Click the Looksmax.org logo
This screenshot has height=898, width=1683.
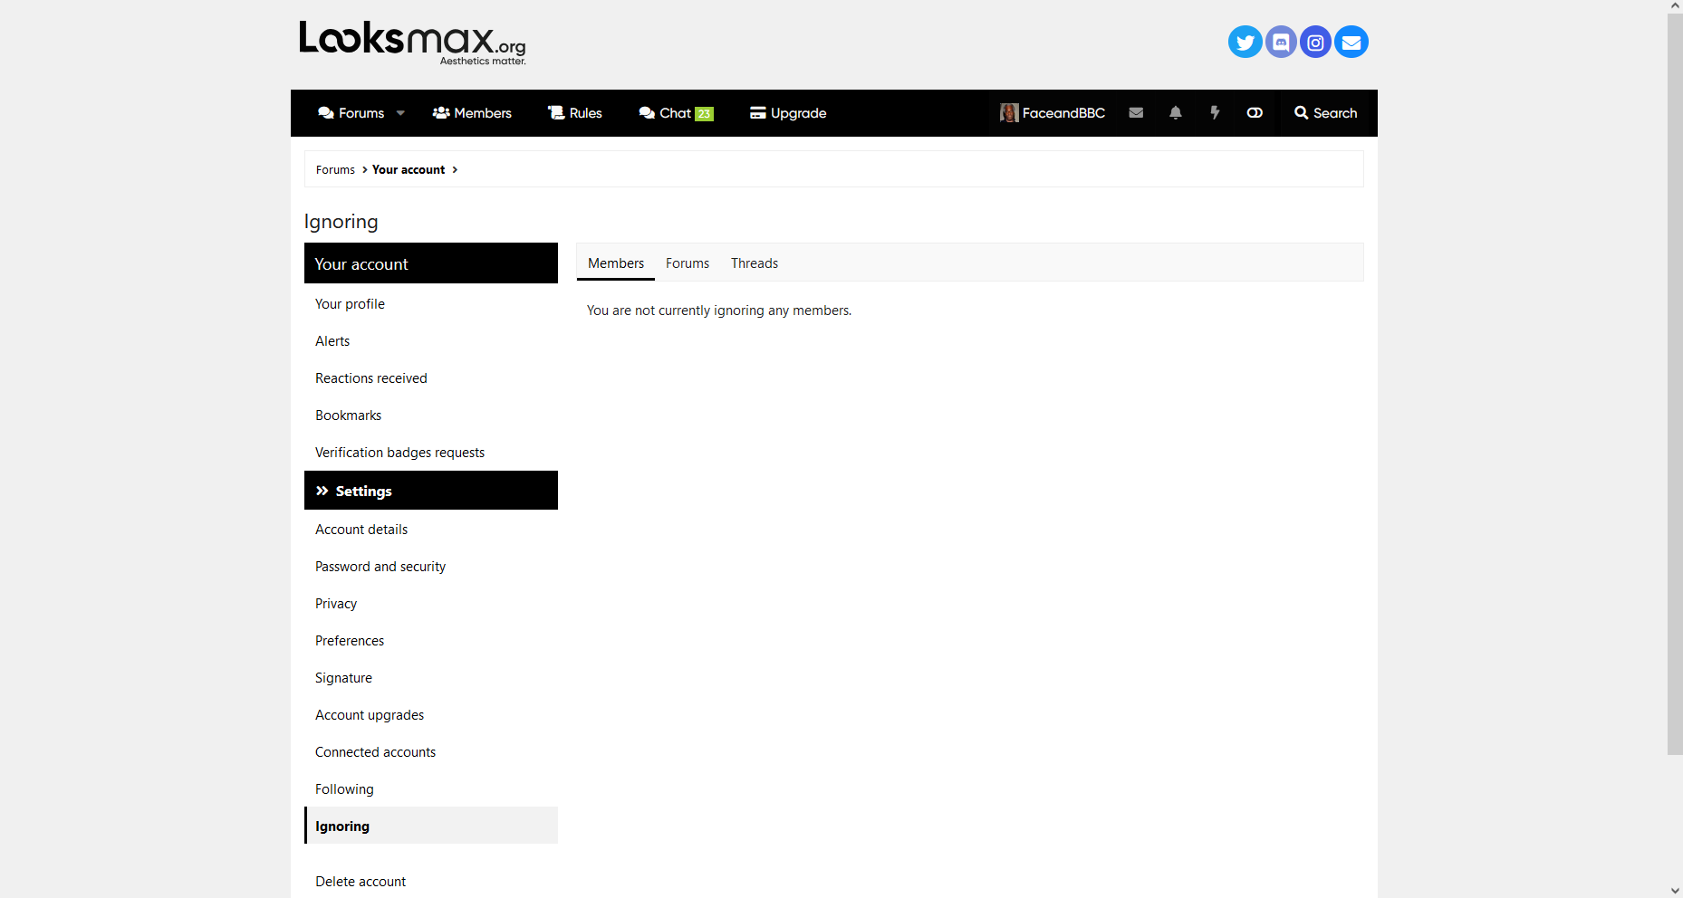pyautogui.click(x=412, y=42)
